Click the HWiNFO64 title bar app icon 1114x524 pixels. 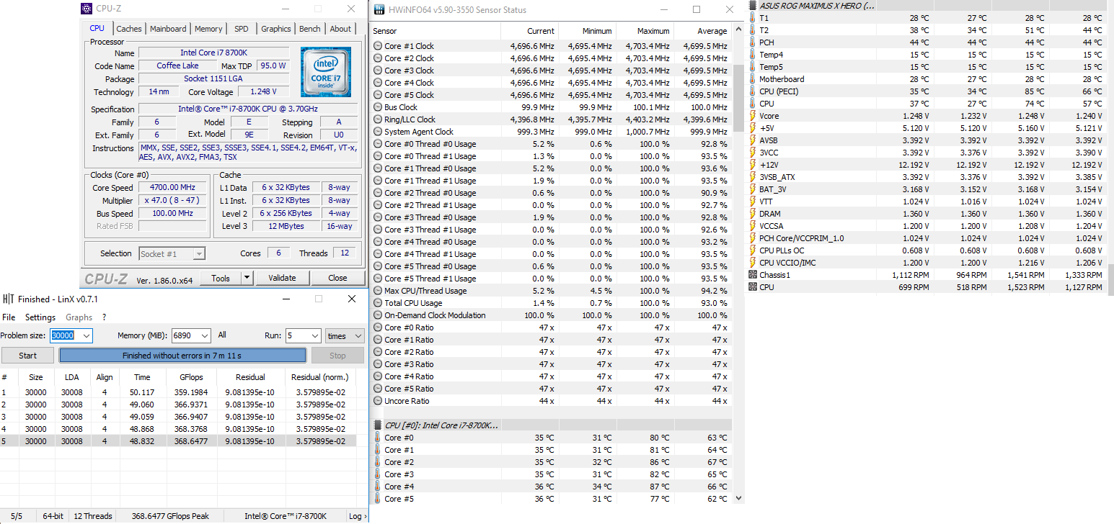coord(379,10)
